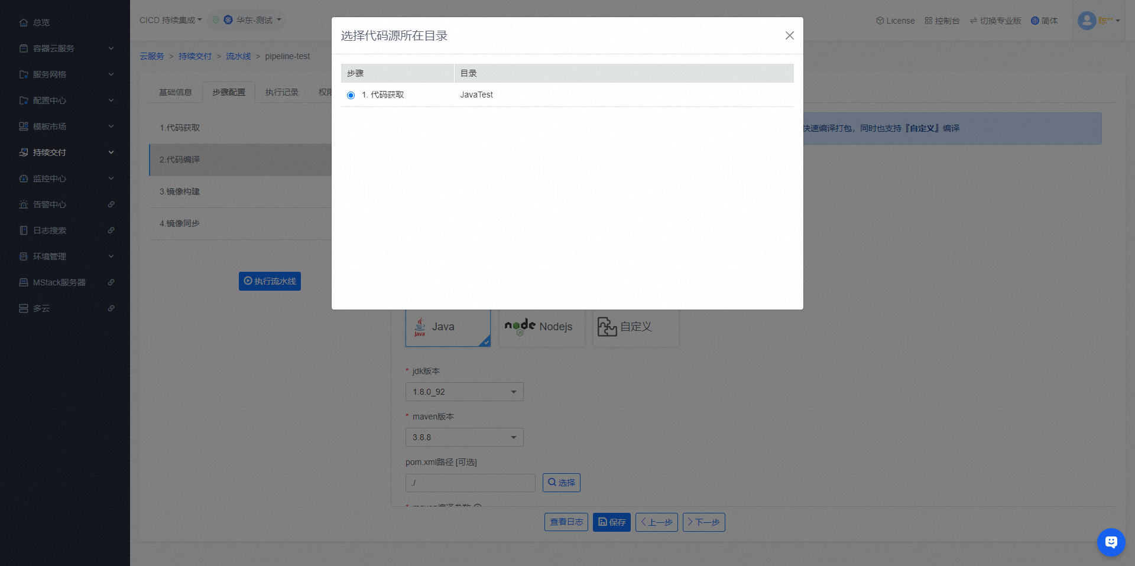Click the 执行流水线 button
1135x566 pixels.
point(270,281)
